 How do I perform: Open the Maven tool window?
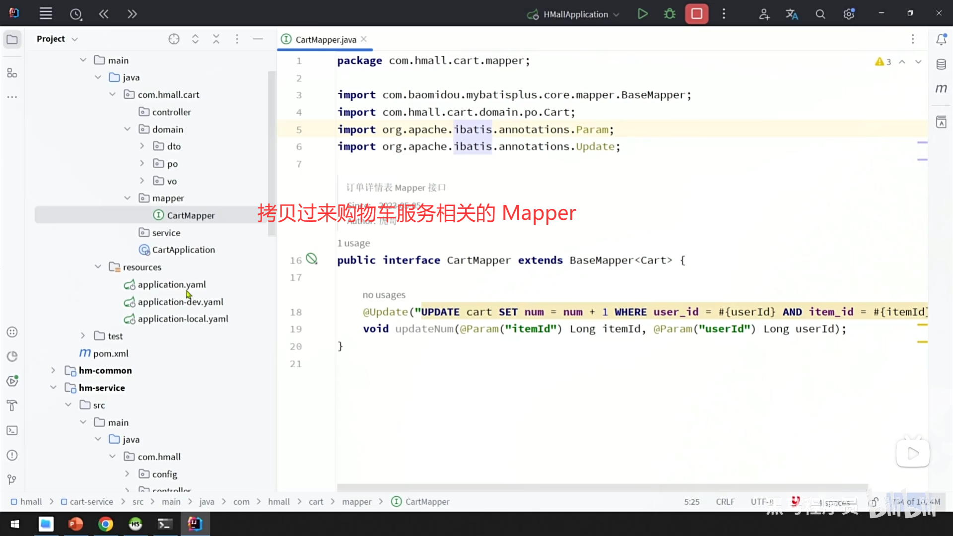[x=941, y=89]
